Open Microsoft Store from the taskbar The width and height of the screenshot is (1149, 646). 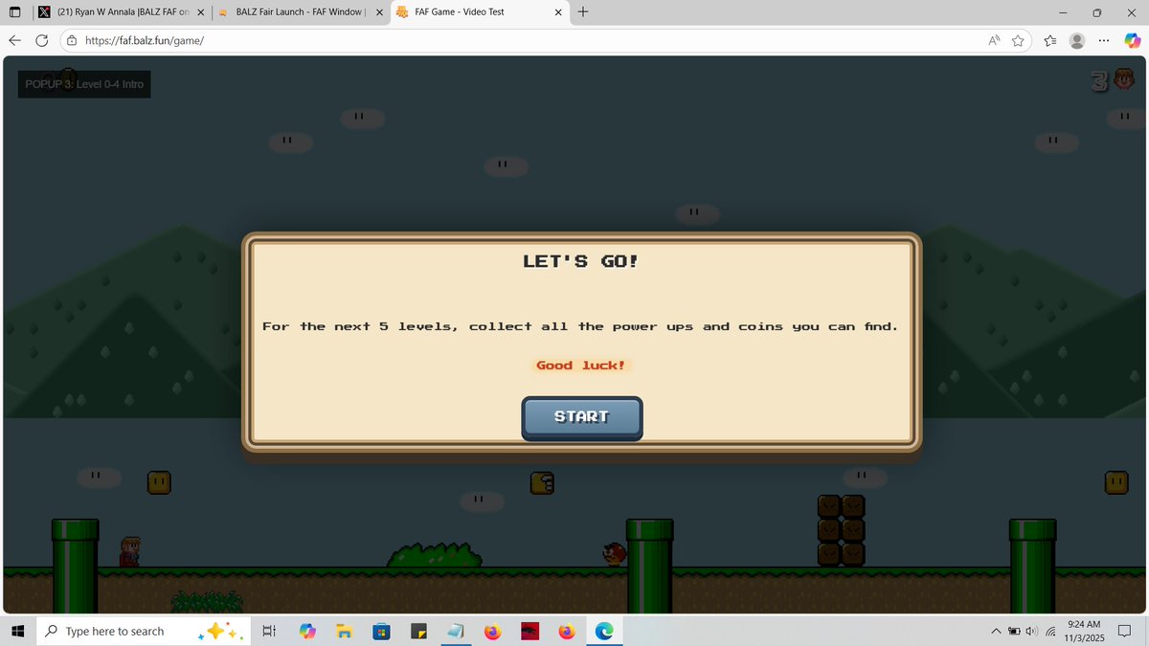381,631
